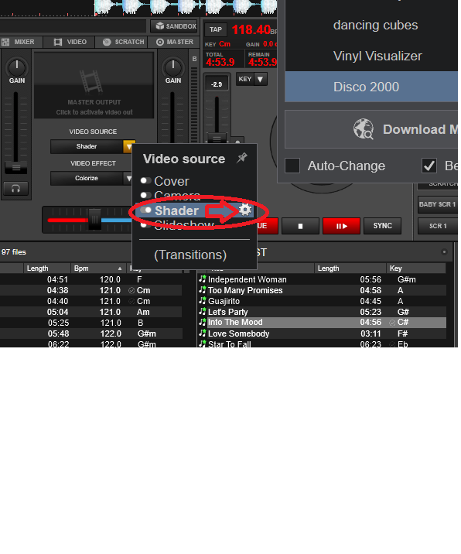Screen dimensions: 461x554
Task: Click the globe download icon
Action: 363,129
